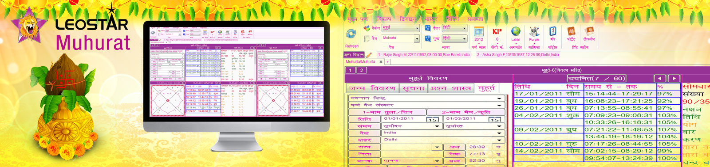The image size is (710, 167).
Task: Select Rajiv Singh birth record
Action: pos(424,55)
